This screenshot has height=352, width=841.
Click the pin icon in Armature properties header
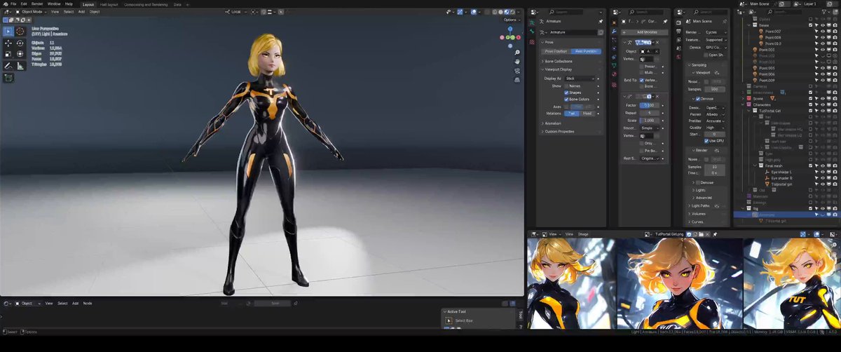coord(601,23)
